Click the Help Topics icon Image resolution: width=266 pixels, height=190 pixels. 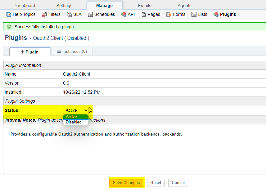pos(9,14)
